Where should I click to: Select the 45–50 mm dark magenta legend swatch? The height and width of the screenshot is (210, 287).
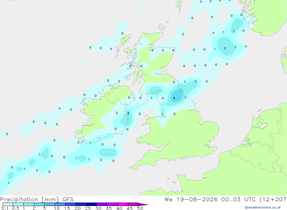[x=133, y=204]
